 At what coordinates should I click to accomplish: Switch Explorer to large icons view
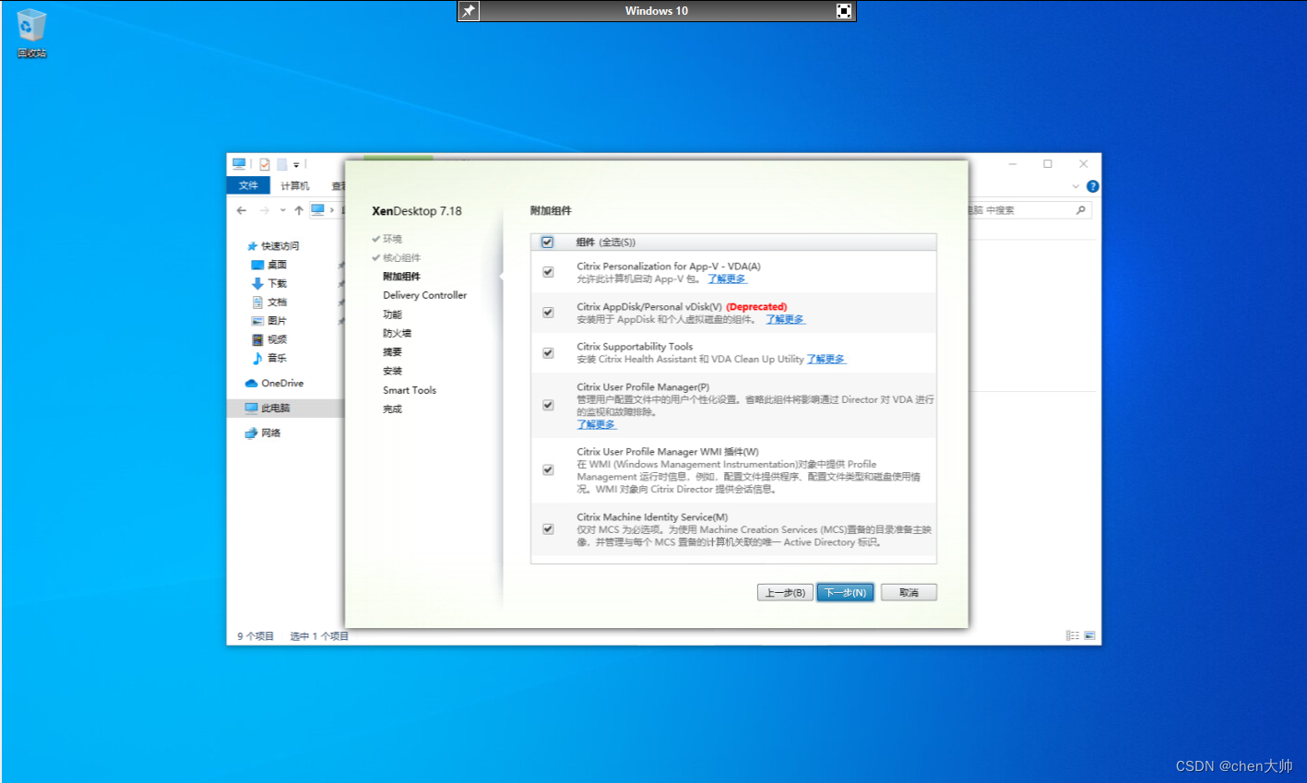pyautogui.click(x=1089, y=635)
